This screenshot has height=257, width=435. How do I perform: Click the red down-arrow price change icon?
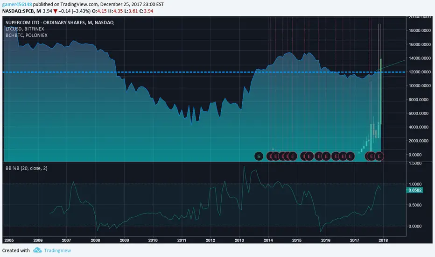(x=55, y=11)
